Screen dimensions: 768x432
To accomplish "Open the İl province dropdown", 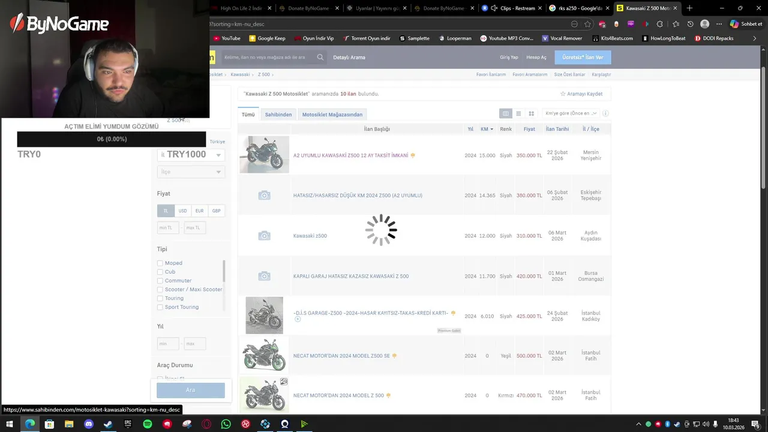I will click(x=191, y=154).
